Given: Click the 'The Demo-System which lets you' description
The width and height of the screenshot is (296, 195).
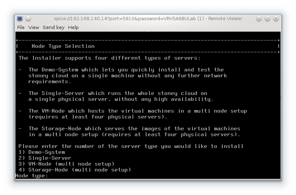Looking at the screenshot, I should coord(126,70).
